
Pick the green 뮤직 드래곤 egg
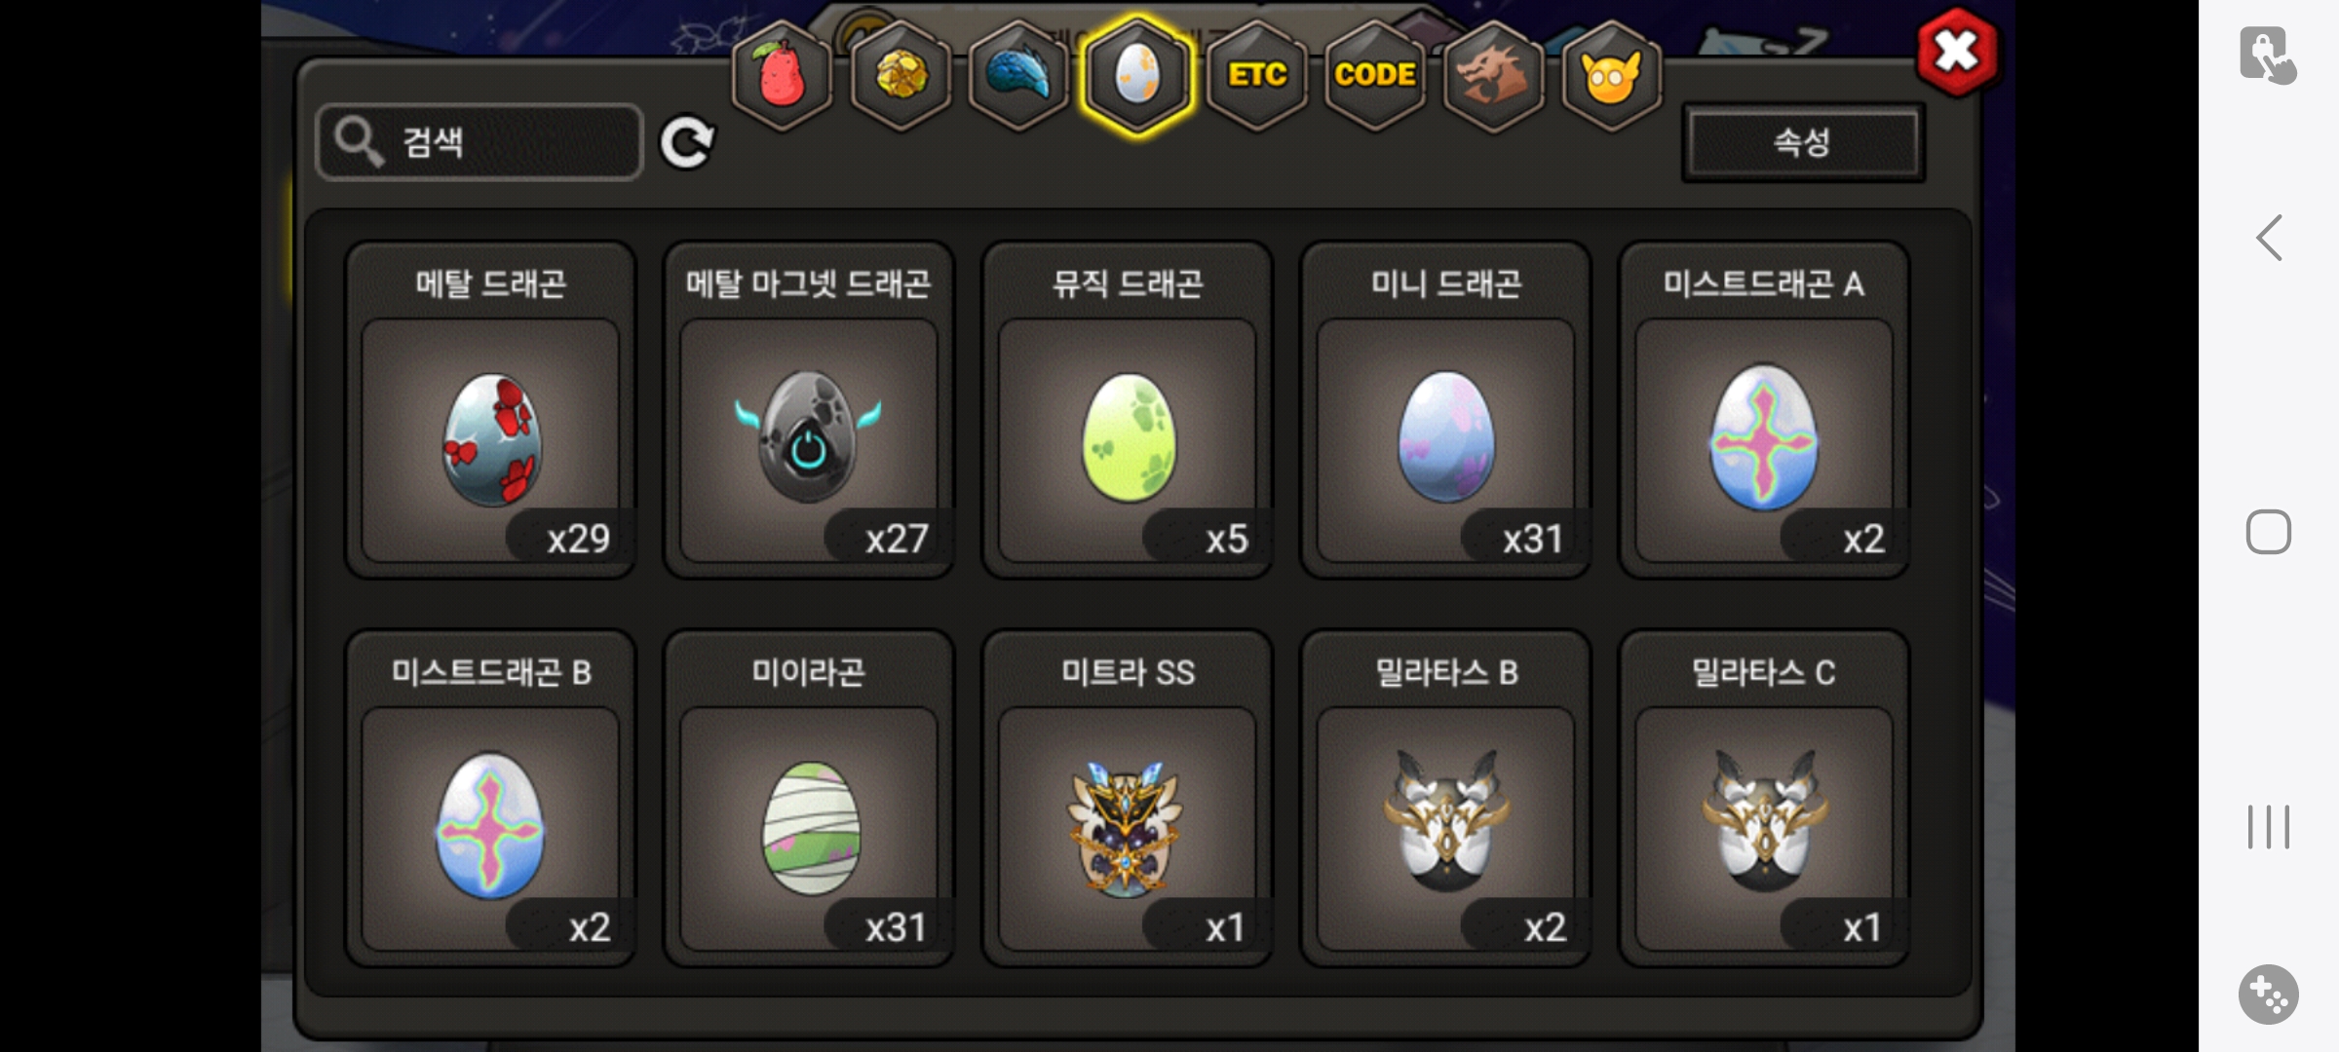(x=1128, y=410)
